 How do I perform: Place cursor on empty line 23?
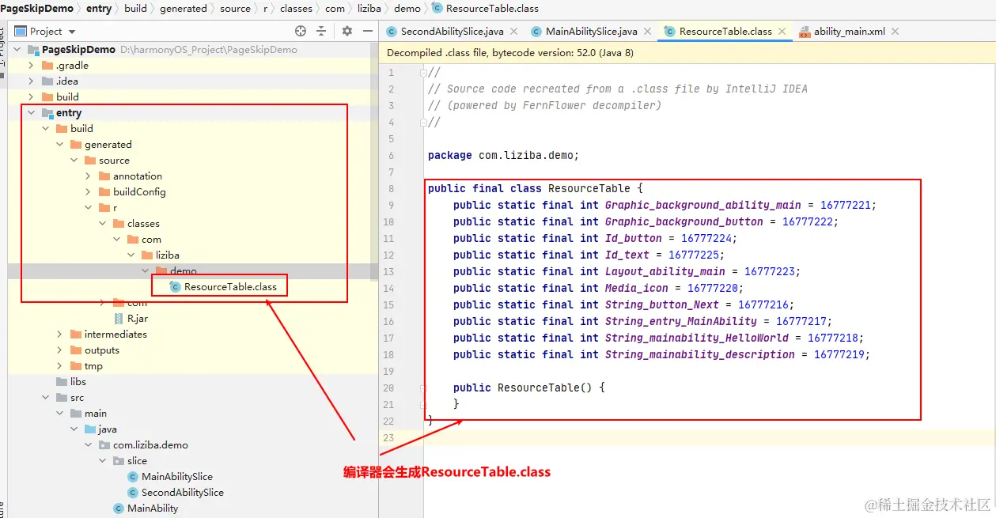coord(708,437)
